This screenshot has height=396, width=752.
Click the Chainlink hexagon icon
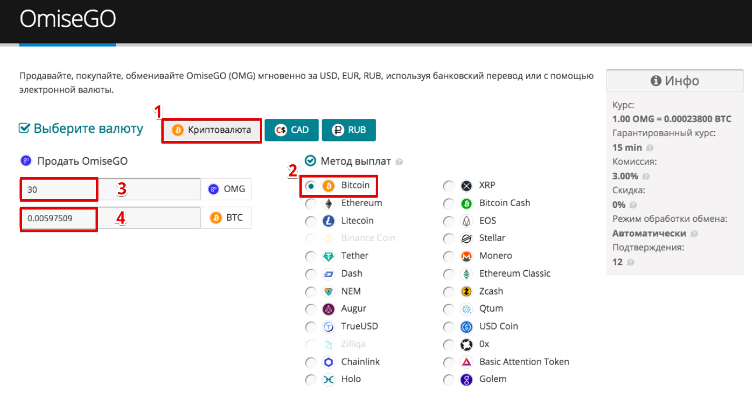329,362
